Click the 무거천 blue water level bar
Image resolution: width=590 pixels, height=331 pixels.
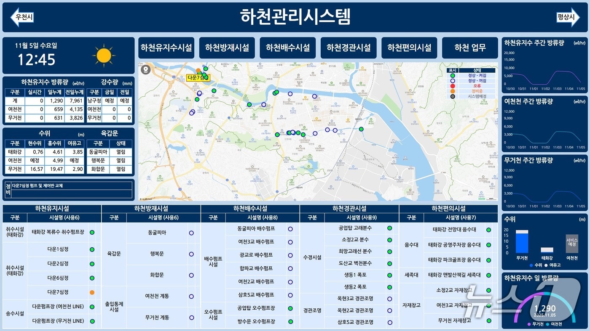point(523,244)
